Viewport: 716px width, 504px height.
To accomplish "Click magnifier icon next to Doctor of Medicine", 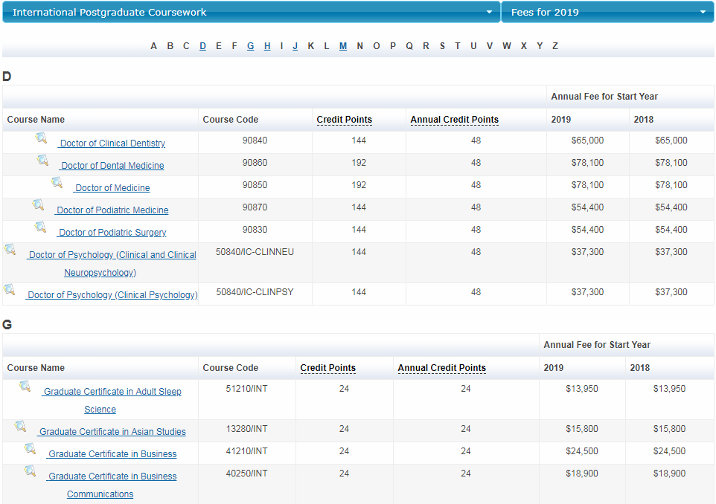I will 57,183.
